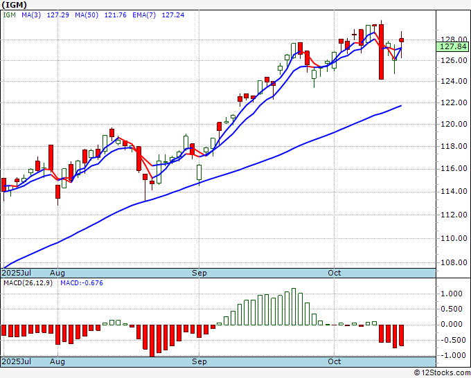The width and height of the screenshot is (471, 378).
Task: Click the 0.500 MACD axis label
Action: click(452, 309)
